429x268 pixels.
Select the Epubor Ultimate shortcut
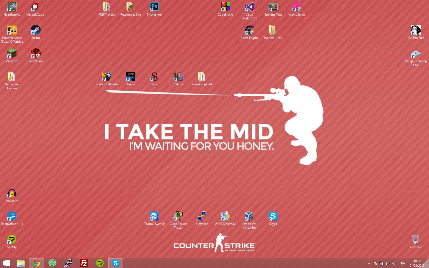[x=107, y=79]
